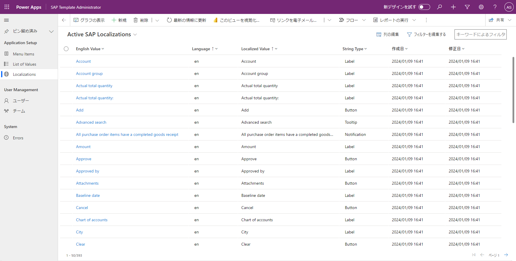The height and width of the screenshot is (261, 516).
Task: Open the Advanced search record link
Action: [x=91, y=122]
